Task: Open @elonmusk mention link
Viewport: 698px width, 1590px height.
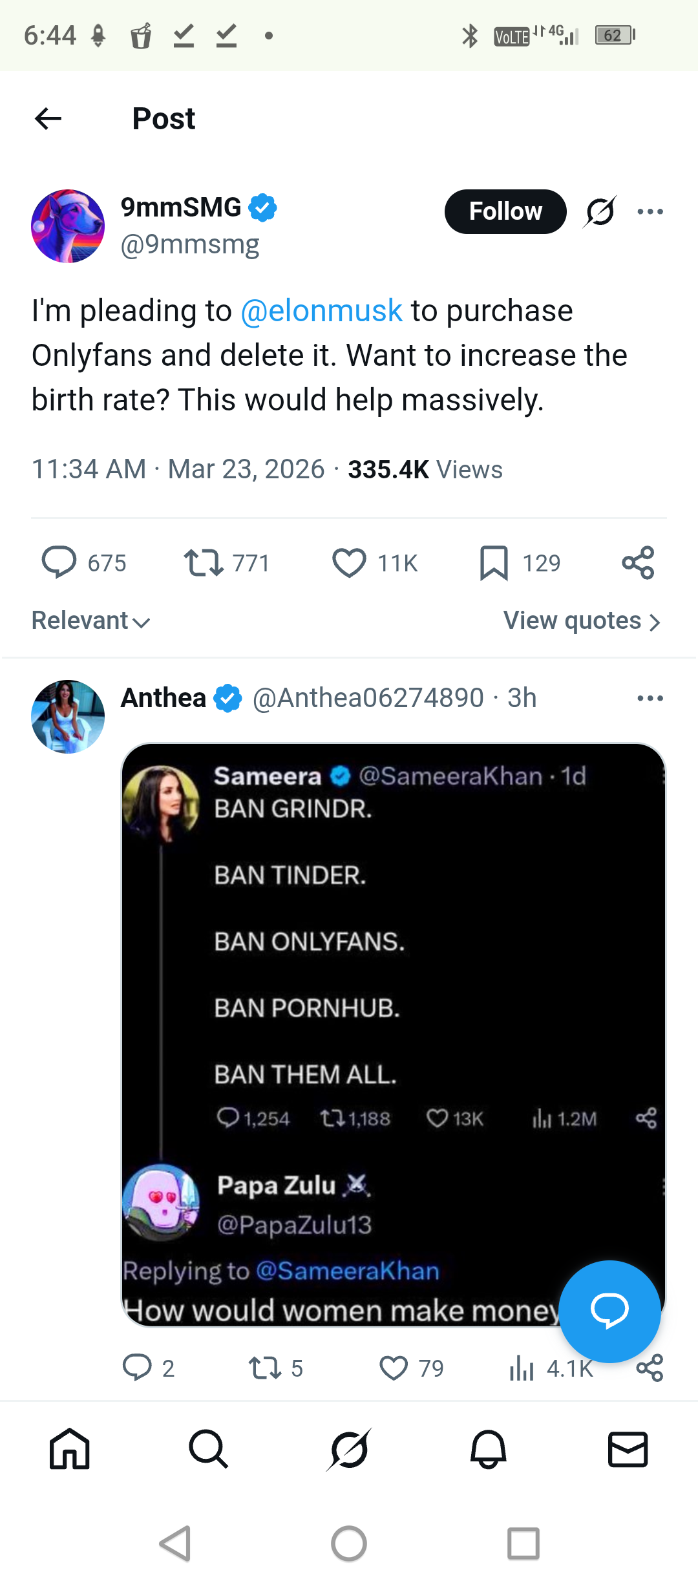Action: pyautogui.click(x=321, y=311)
